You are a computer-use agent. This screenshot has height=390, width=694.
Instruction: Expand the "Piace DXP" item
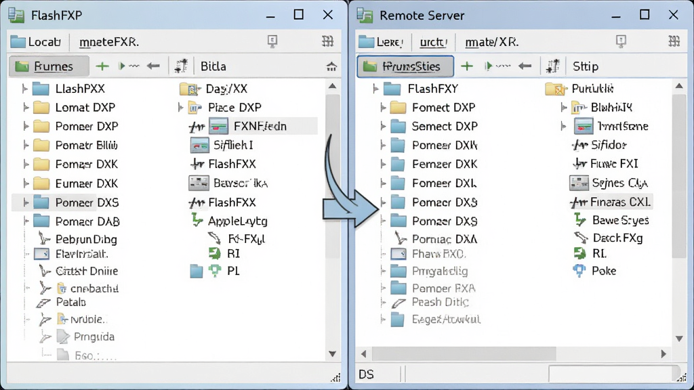tap(180, 108)
